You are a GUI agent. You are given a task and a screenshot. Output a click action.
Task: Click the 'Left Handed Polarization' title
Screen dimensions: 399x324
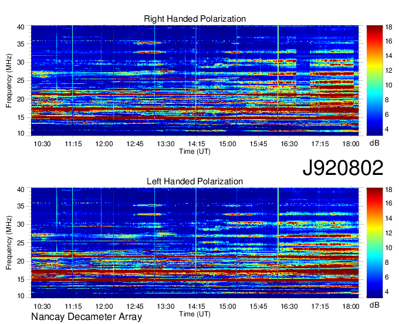coord(195,181)
